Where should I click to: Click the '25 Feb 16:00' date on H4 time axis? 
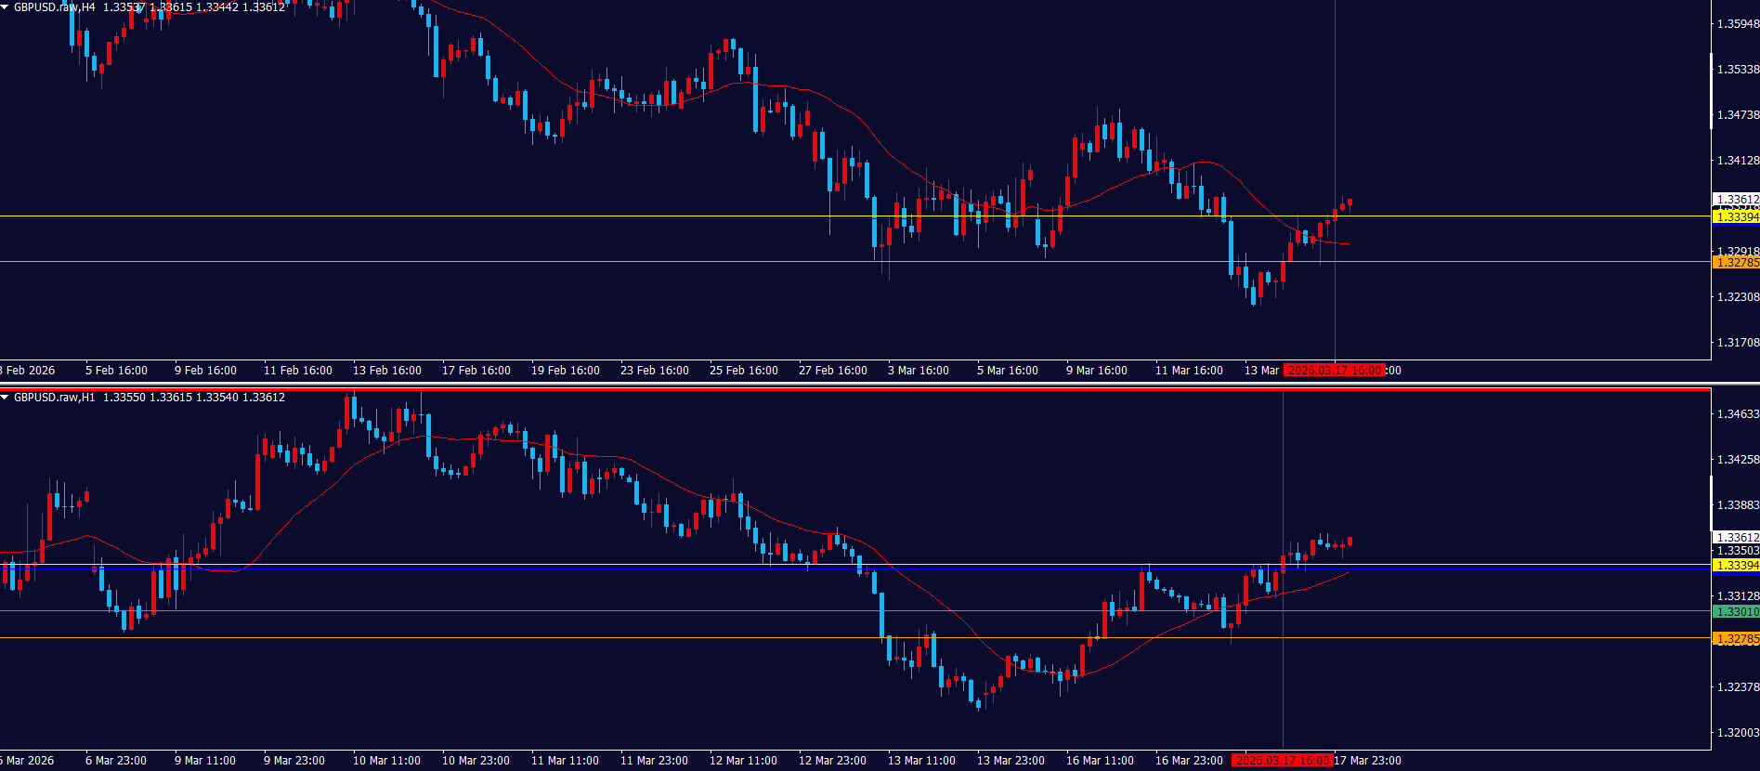click(x=743, y=371)
